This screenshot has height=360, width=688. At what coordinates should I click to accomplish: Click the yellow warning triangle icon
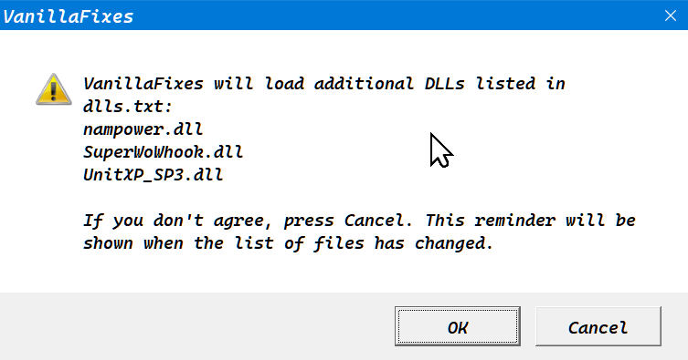[x=54, y=89]
